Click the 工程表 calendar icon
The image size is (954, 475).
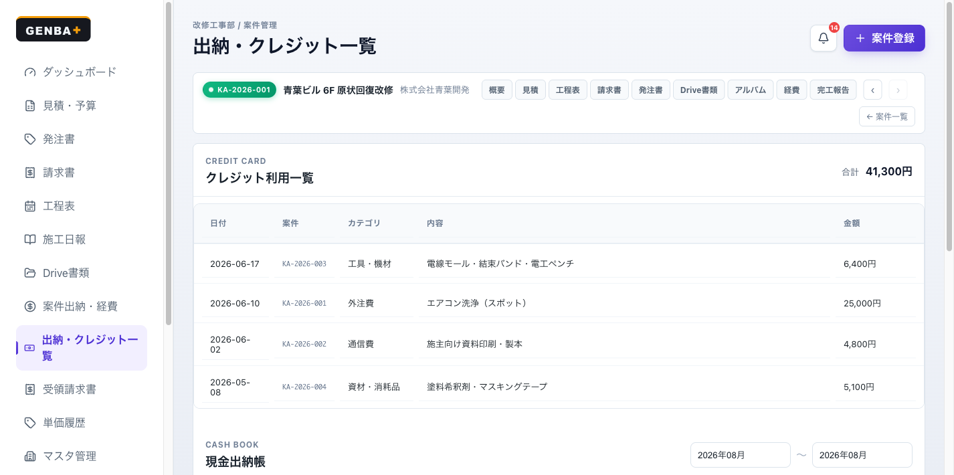(x=30, y=206)
